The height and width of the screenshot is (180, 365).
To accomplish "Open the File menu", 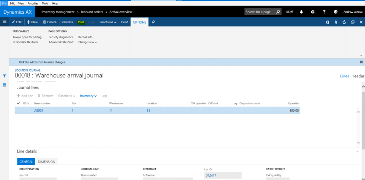I will (4, 4).
